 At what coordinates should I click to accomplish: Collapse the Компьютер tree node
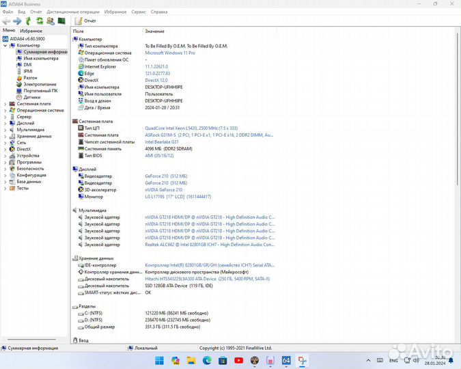point(5,46)
